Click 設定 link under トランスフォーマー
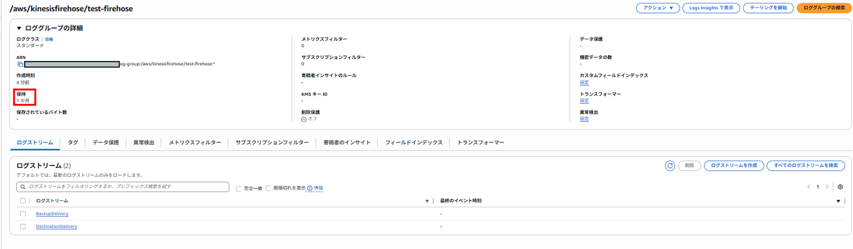Viewport: 853px width, 249px height. coord(584,101)
